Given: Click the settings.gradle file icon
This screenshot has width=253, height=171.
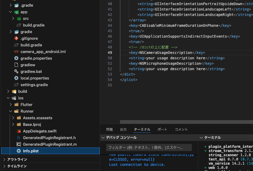Looking at the screenshot, I should tap(16, 85).
